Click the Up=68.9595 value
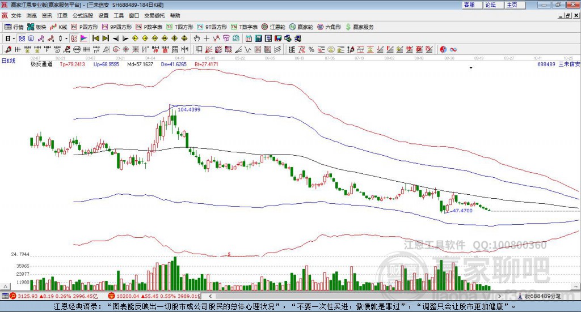 106,64
